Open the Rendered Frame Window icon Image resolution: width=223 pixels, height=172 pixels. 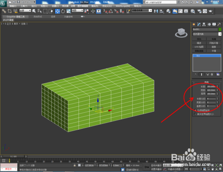tap(205, 11)
